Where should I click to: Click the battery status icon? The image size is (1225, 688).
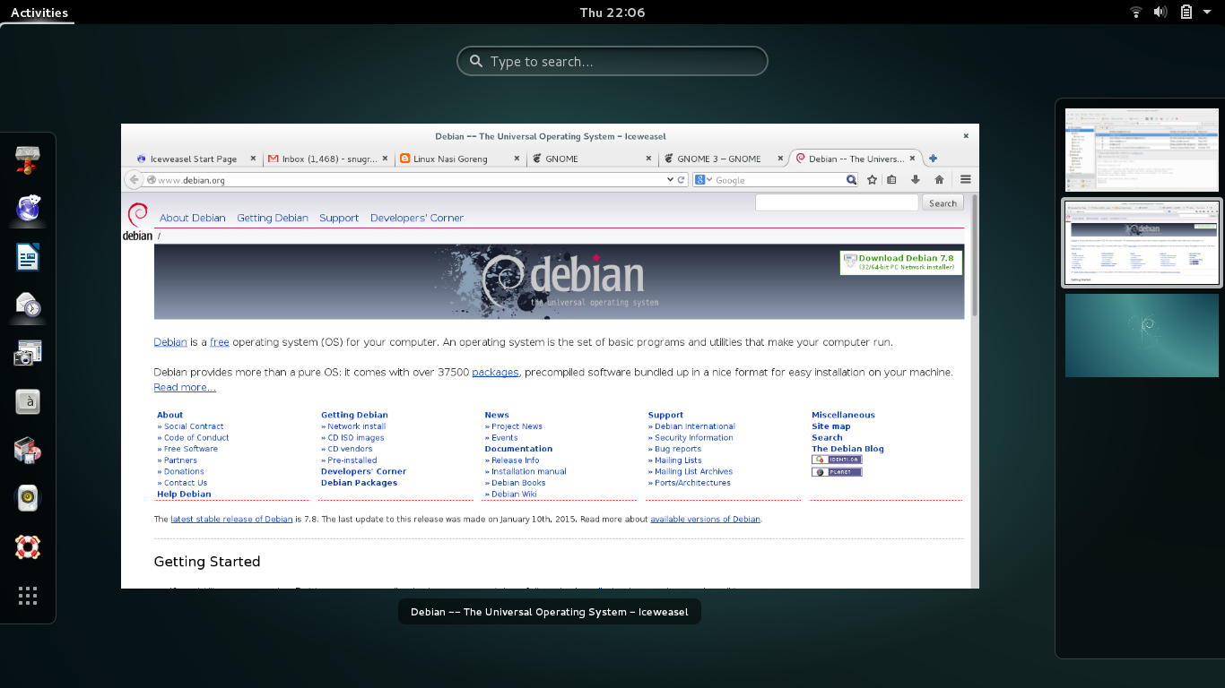point(1186,12)
